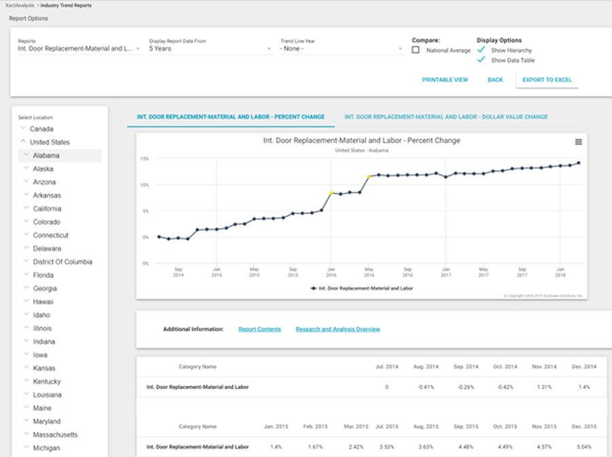Select the Percent Change tab
Viewport: 612px width, 457px height.
231,117
